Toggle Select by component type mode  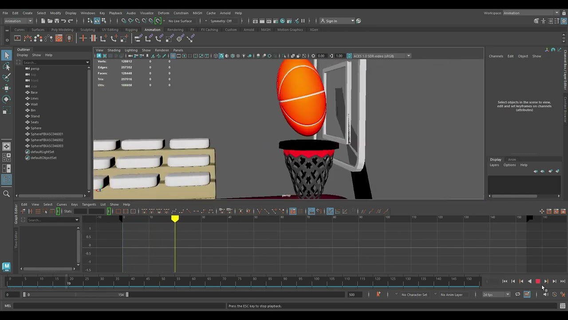pos(103,21)
